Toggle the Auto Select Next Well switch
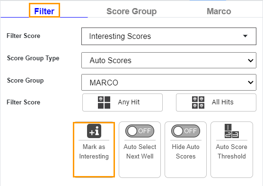 tap(140, 131)
